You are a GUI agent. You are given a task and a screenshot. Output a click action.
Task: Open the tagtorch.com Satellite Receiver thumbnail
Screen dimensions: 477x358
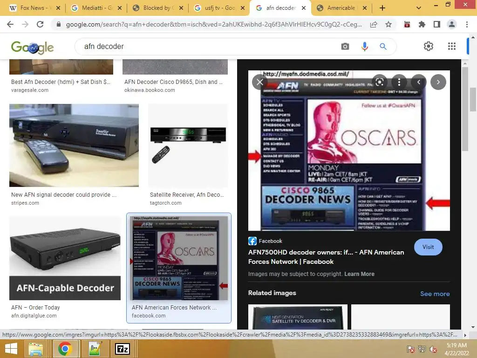pyautogui.click(x=188, y=145)
